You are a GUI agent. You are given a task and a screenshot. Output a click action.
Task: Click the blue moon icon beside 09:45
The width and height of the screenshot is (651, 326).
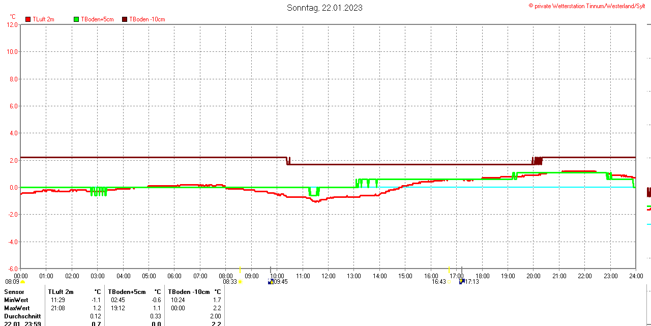coord(271,281)
